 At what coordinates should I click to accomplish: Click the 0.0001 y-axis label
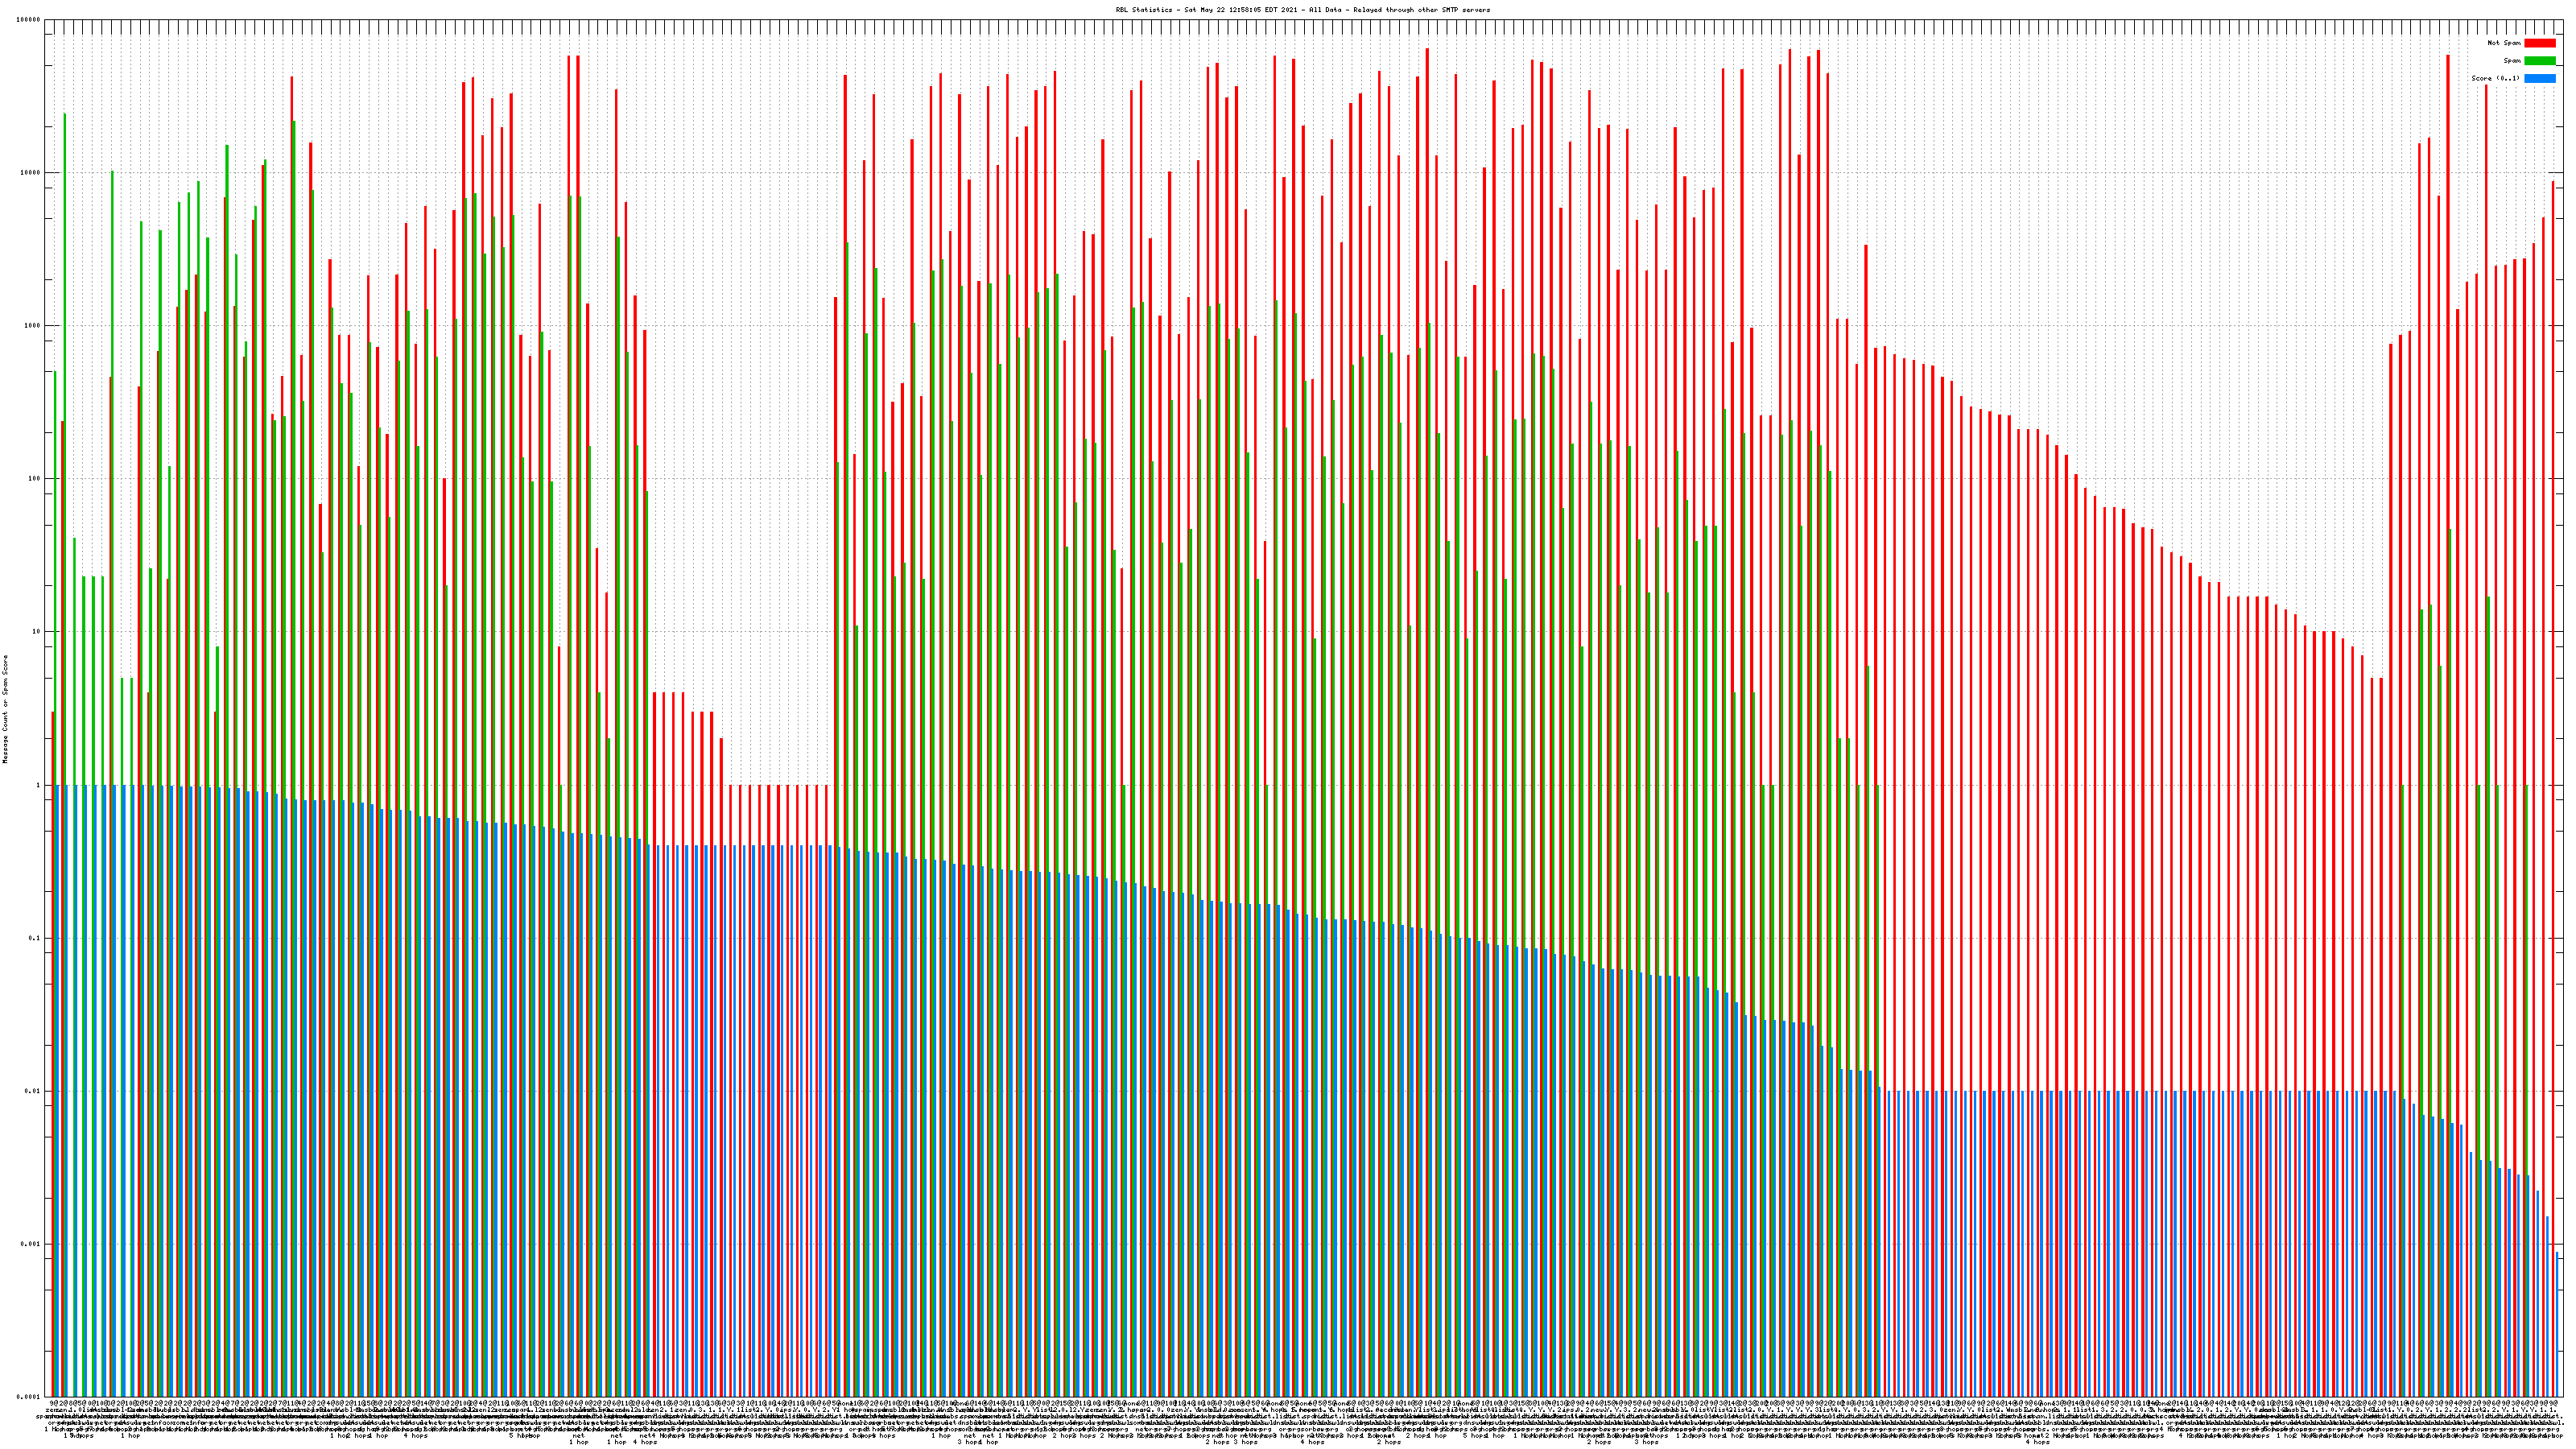tap(29, 1396)
